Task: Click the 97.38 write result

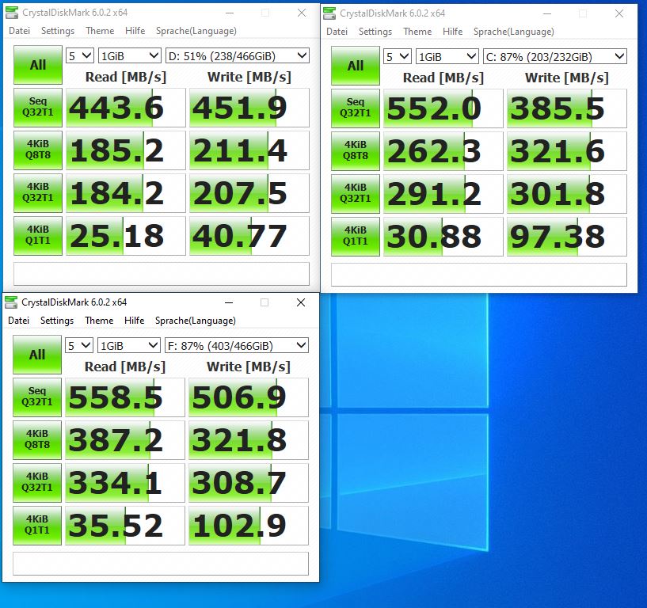Action: (x=566, y=237)
